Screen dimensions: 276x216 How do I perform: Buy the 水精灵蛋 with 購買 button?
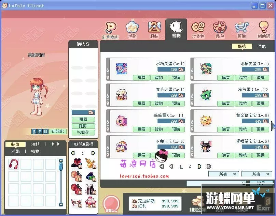click(x=141, y=78)
